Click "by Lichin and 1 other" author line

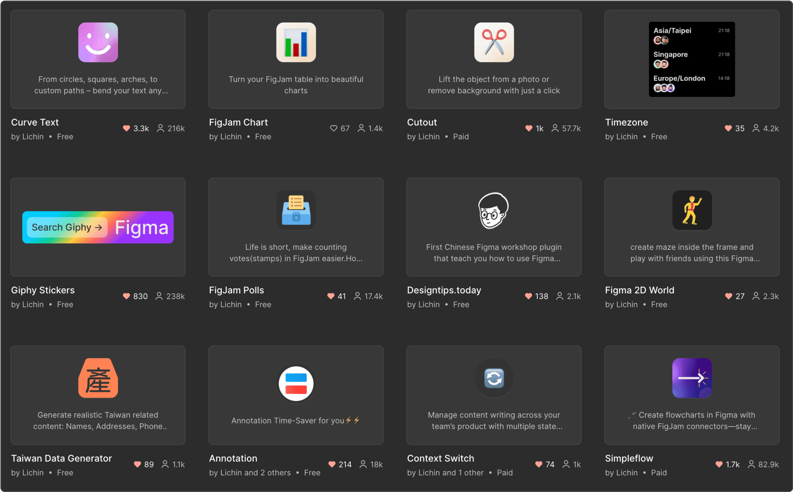tap(445, 473)
